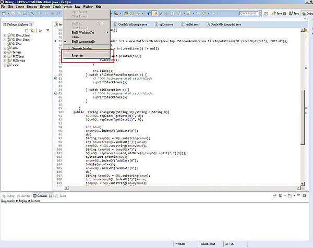Click the Open Perspective icon

point(267,13)
